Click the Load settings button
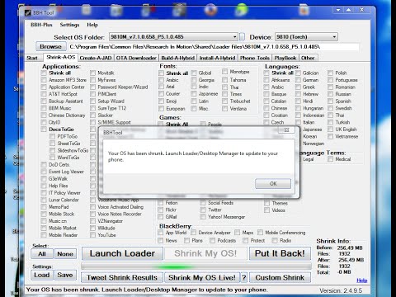Viewport: 396px width, 297px height. [42, 275]
